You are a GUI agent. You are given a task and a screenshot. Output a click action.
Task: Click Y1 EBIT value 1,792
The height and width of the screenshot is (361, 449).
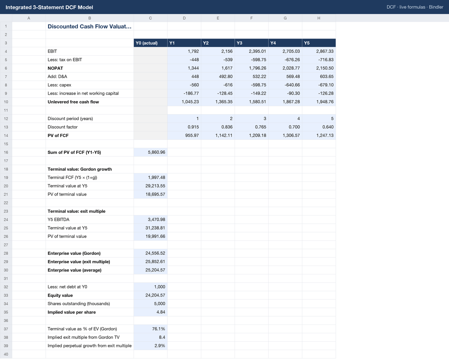click(x=184, y=52)
